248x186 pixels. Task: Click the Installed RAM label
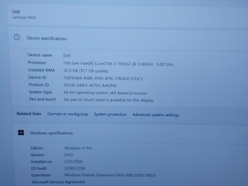pos(41,70)
